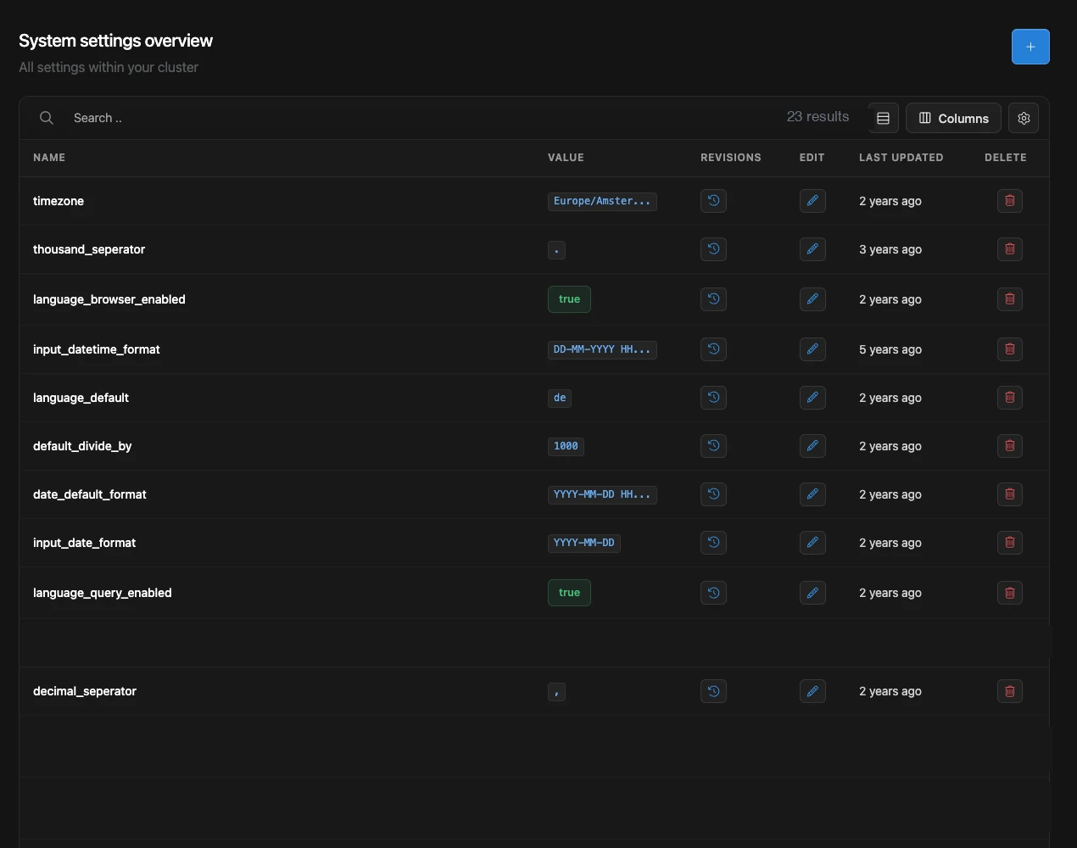Image resolution: width=1077 pixels, height=848 pixels.
Task: Delete date_default_format row
Action: click(x=1010, y=494)
